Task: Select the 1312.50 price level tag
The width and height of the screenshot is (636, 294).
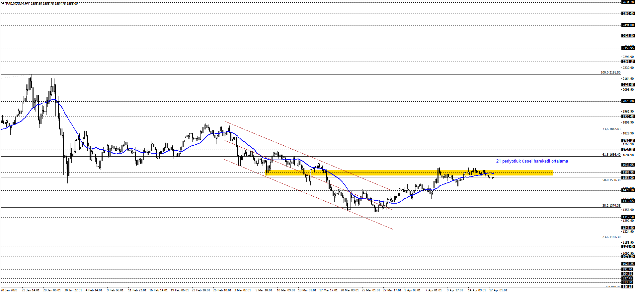Action: 628,217
